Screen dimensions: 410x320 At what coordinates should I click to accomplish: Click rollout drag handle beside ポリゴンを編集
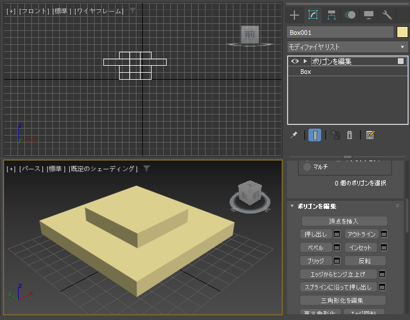pyautogui.click(x=397, y=206)
